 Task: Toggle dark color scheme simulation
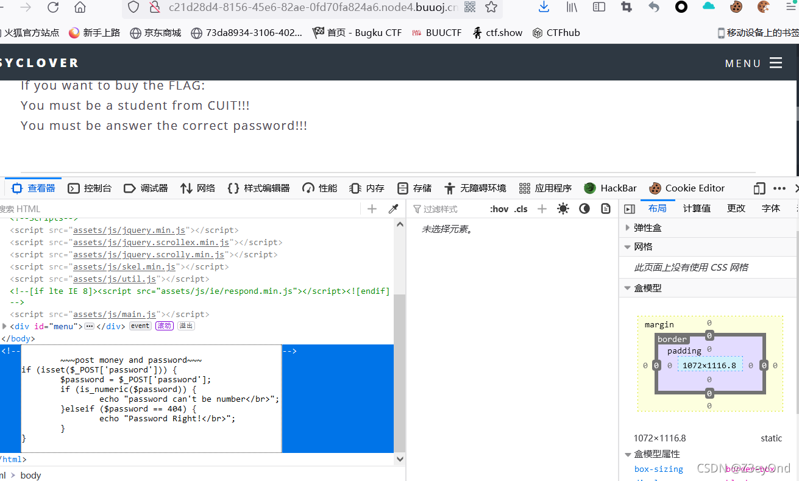click(x=584, y=209)
